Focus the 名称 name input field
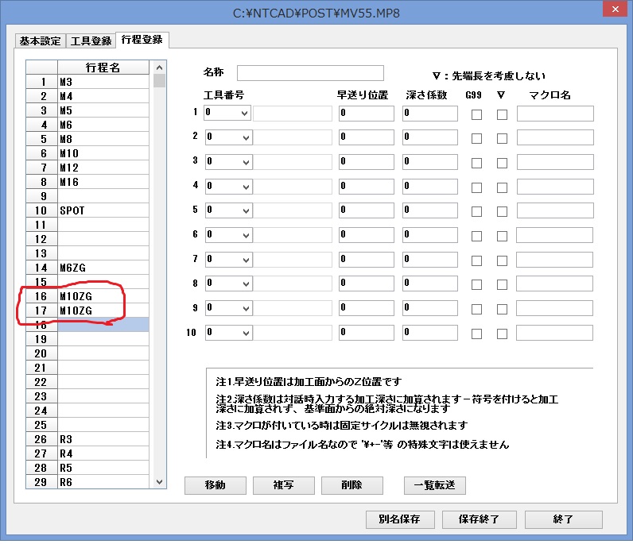 click(310, 73)
